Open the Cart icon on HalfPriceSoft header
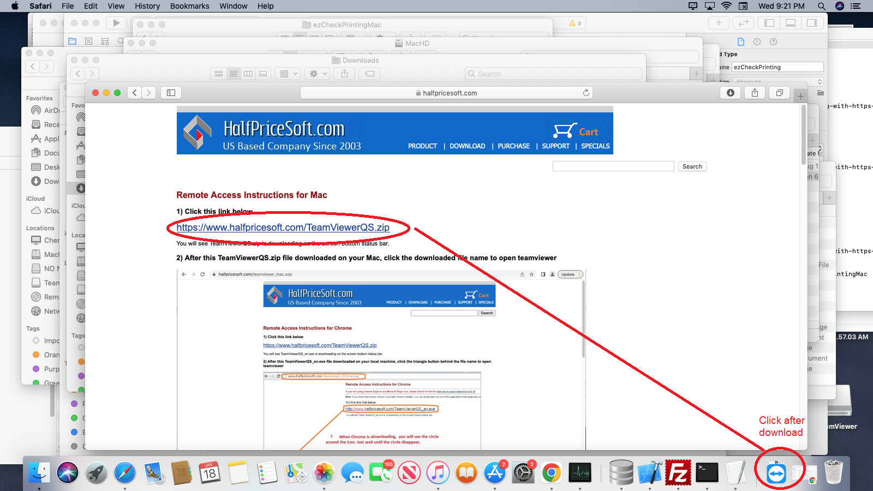This screenshot has height=491, width=873. pos(576,131)
